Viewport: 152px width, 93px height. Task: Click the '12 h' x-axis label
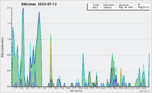pyautogui.click(x=80, y=88)
